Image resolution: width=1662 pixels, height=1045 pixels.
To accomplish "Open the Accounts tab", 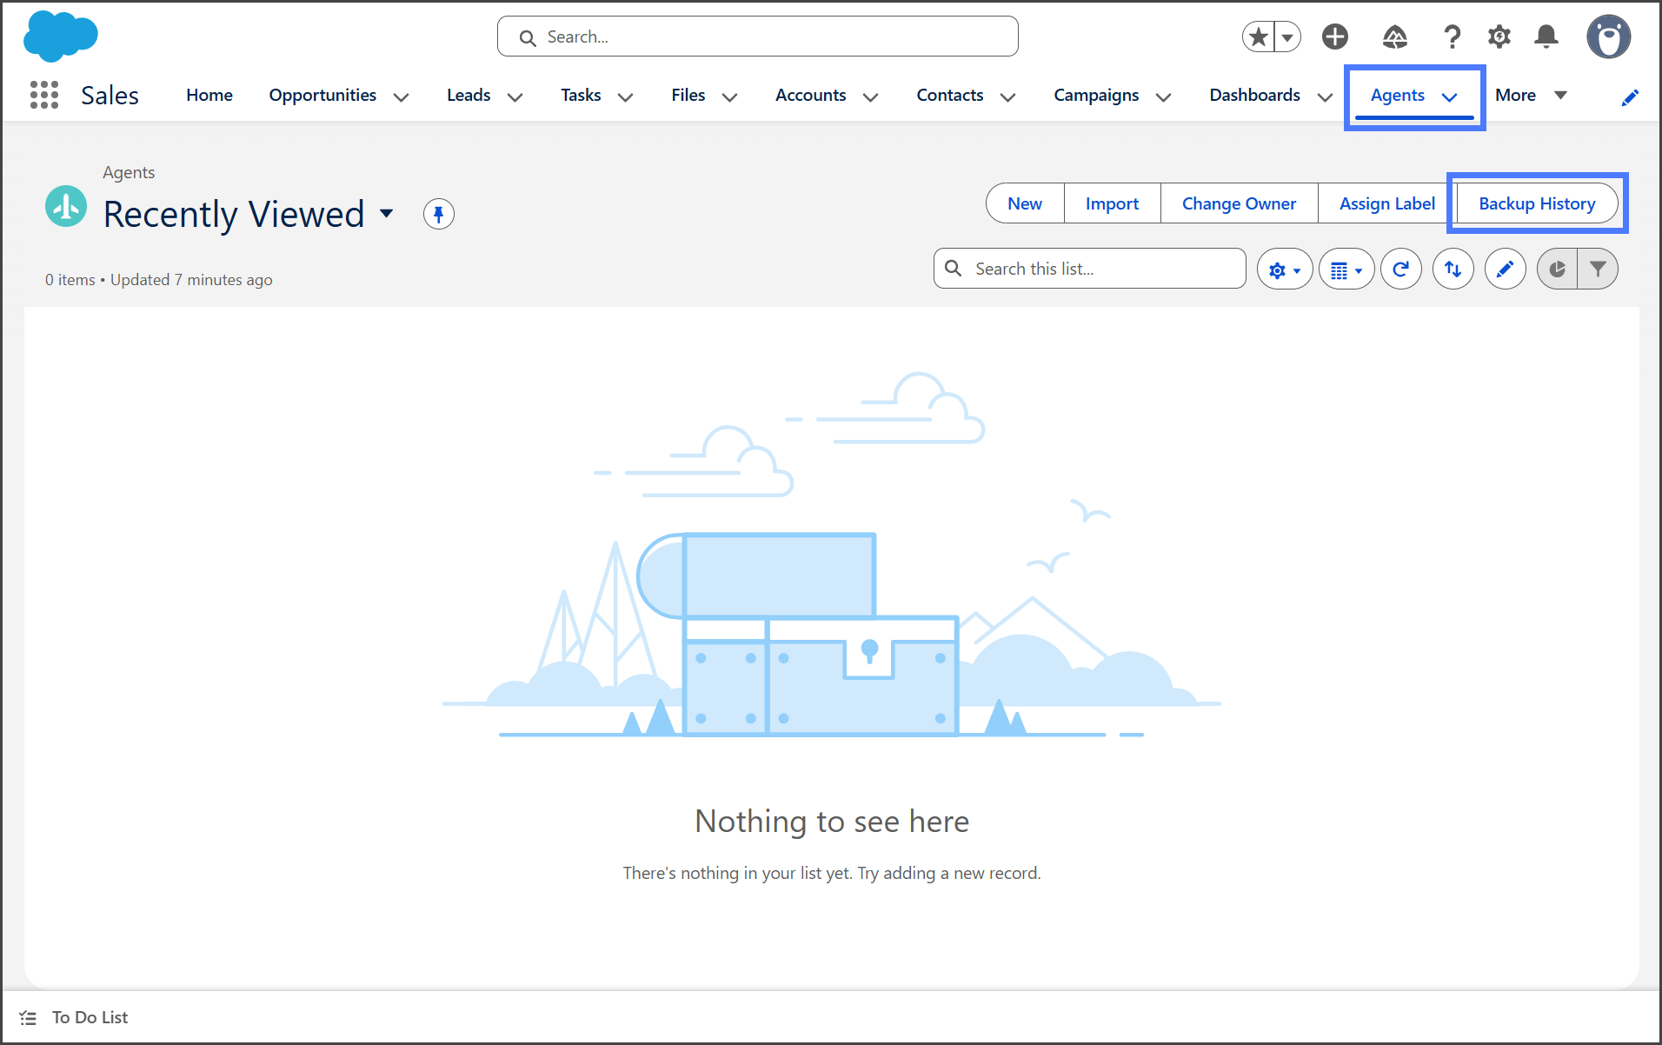I will pyautogui.click(x=810, y=95).
